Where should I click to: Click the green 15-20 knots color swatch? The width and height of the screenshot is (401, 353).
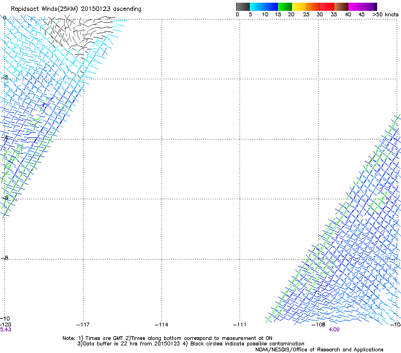pos(285,7)
